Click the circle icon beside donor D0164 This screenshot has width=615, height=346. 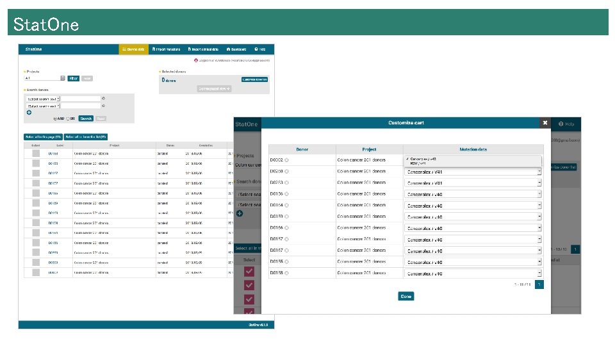(287, 205)
